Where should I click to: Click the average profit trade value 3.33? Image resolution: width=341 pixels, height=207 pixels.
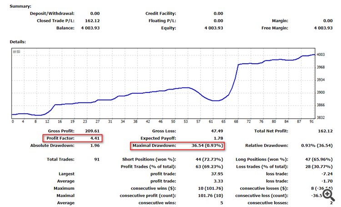[x=218, y=181]
